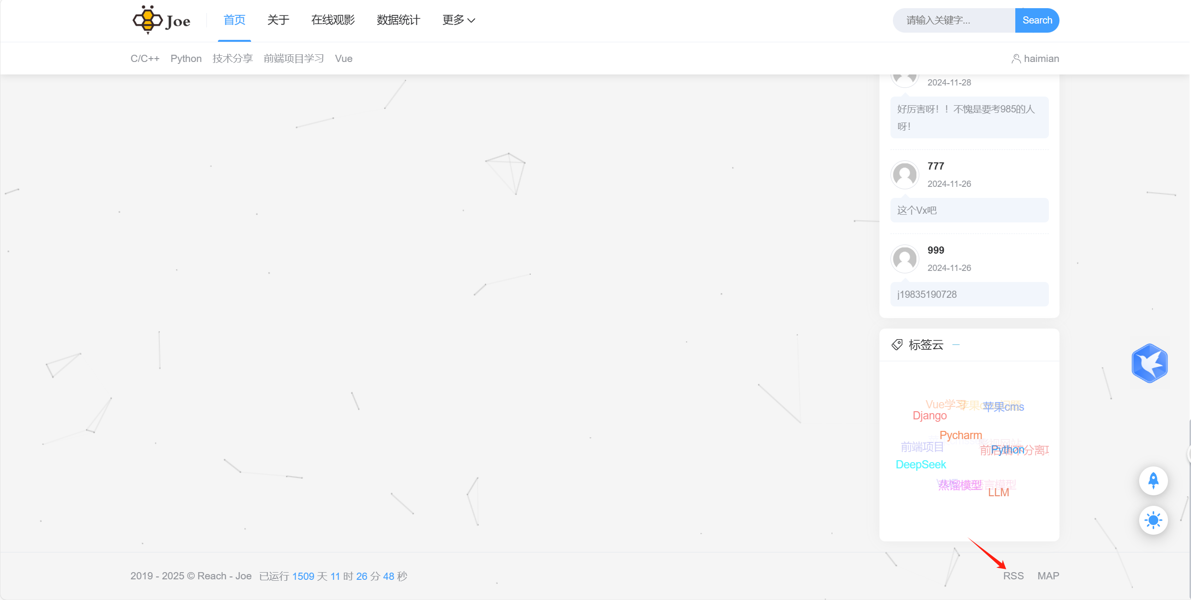This screenshot has height=600, width=1191.
Task: Go to the 在线观影 menu item
Action: tap(333, 20)
